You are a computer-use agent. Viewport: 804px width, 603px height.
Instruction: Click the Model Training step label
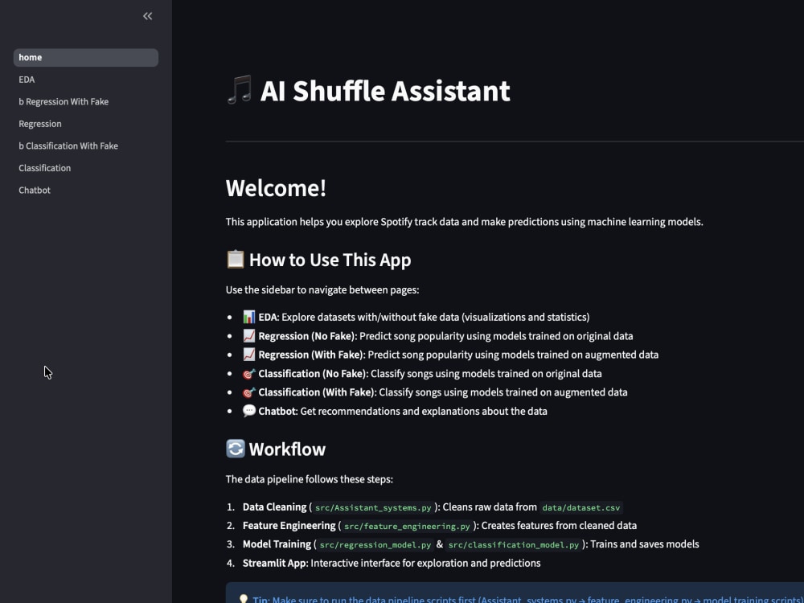tap(277, 544)
